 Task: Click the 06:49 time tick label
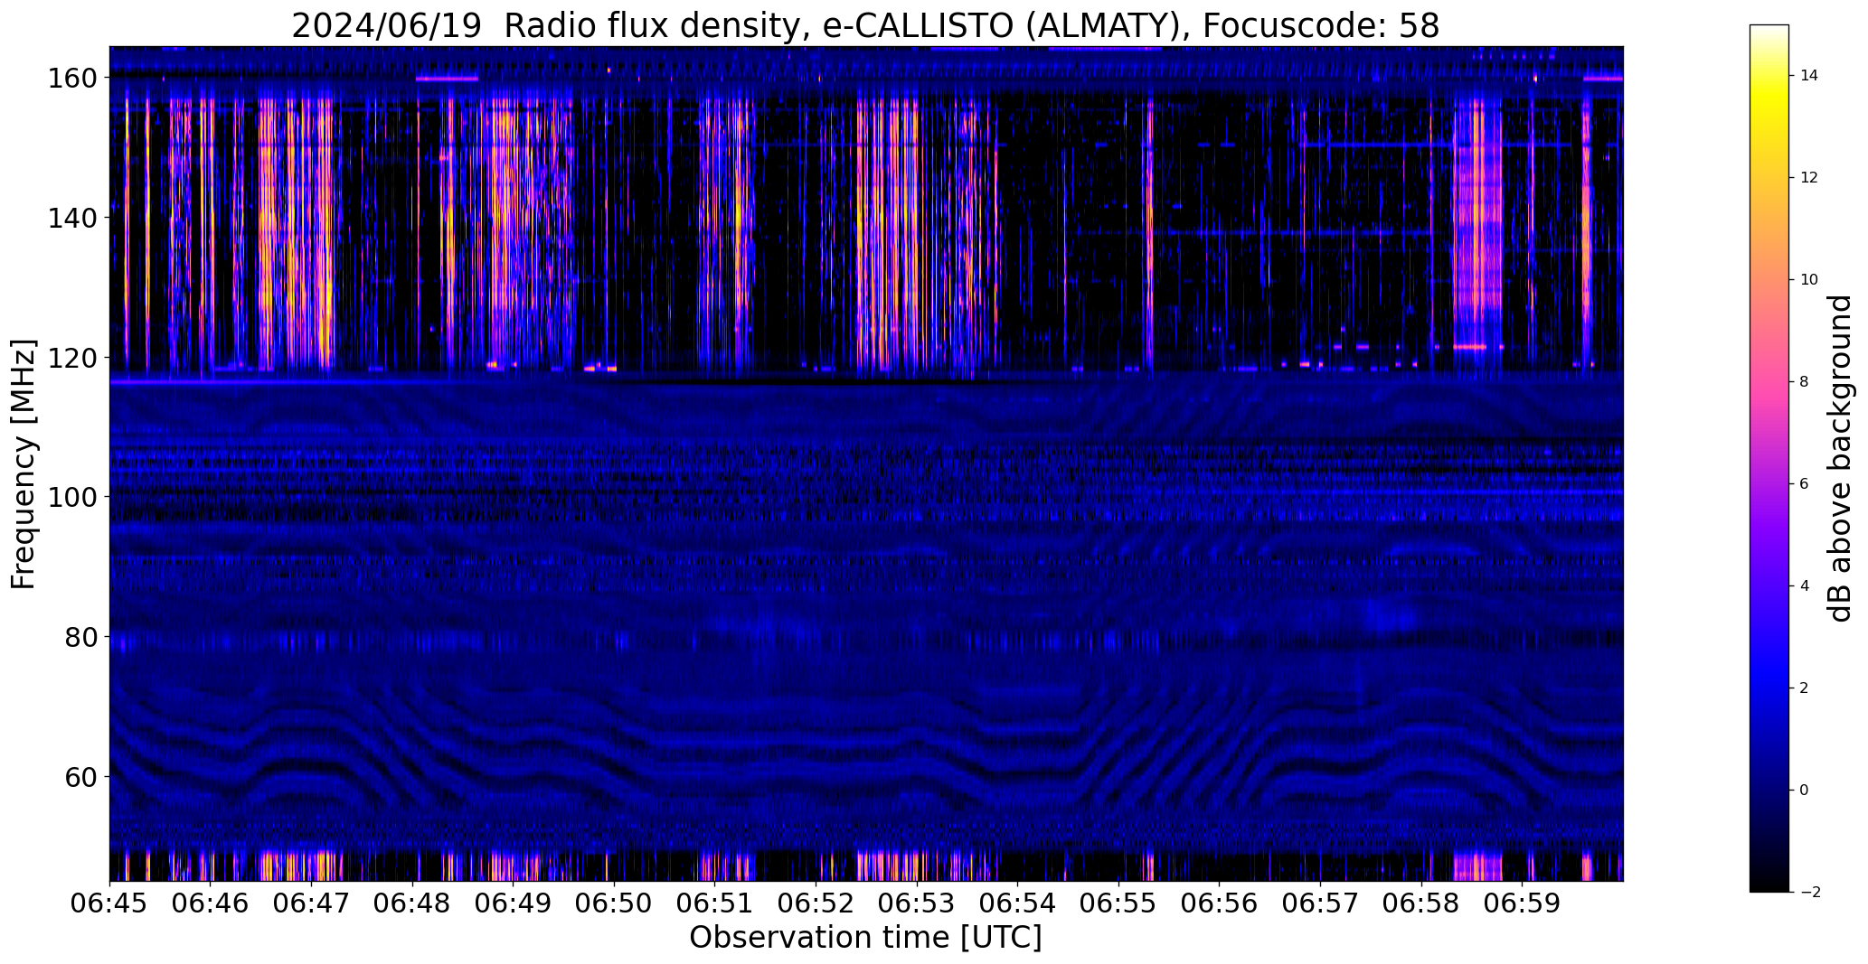[x=514, y=904]
